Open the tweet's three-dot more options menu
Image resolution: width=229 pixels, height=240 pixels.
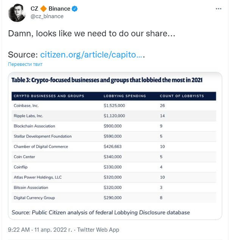coord(218,9)
